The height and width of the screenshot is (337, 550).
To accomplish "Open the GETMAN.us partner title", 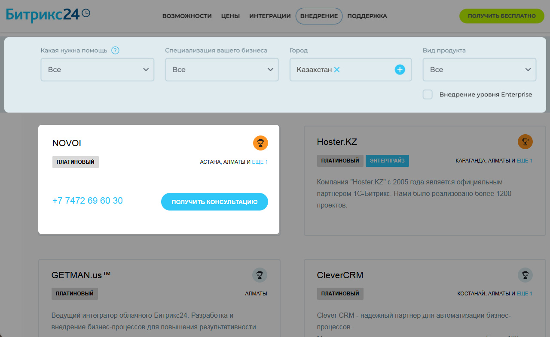I will (x=81, y=275).
